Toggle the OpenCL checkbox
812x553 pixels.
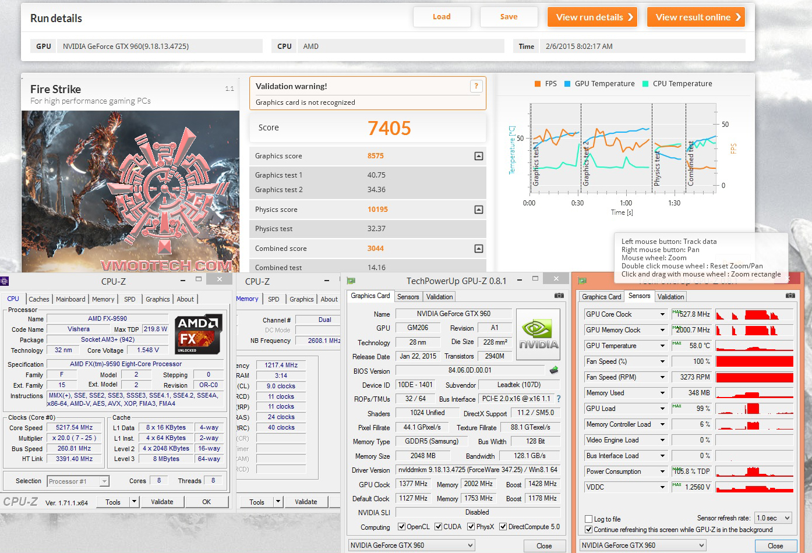(401, 527)
